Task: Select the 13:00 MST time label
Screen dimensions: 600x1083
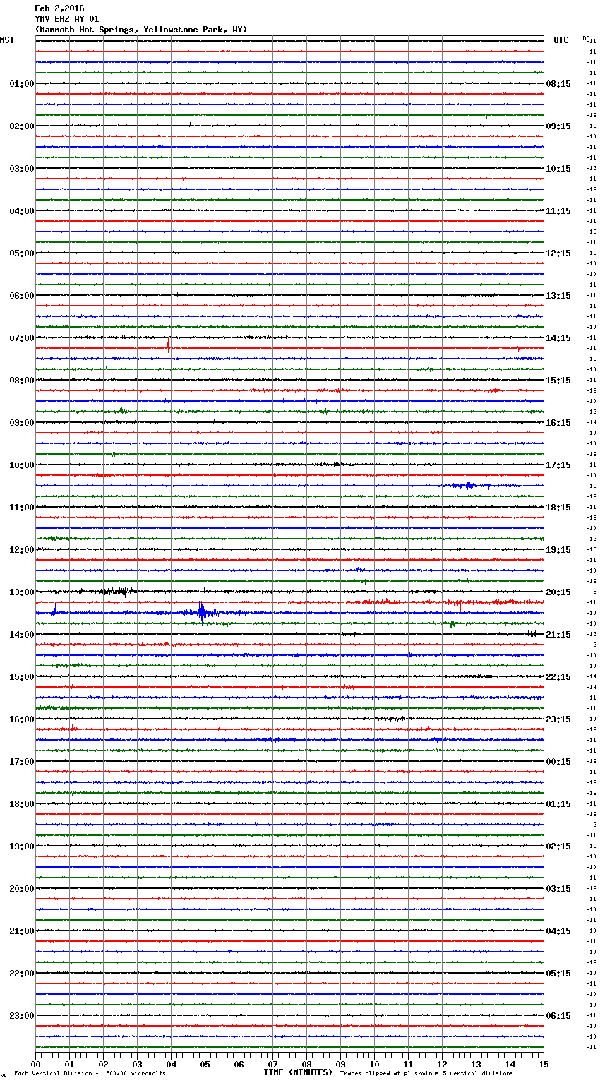Action: pos(21,592)
